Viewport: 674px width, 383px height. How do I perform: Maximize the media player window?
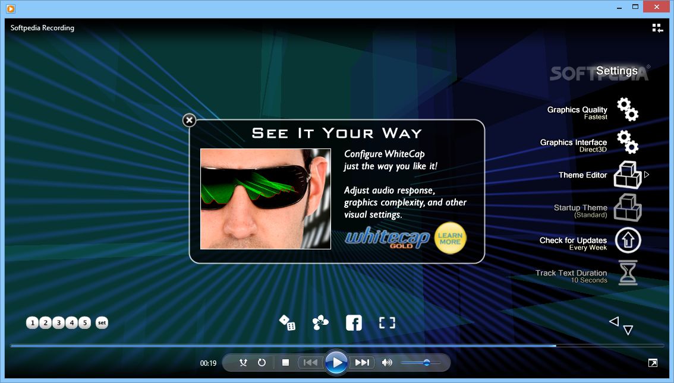click(x=635, y=7)
